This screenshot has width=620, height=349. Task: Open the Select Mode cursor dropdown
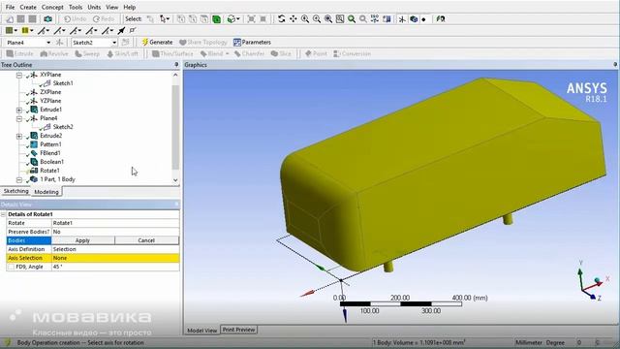[x=165, y=19]
